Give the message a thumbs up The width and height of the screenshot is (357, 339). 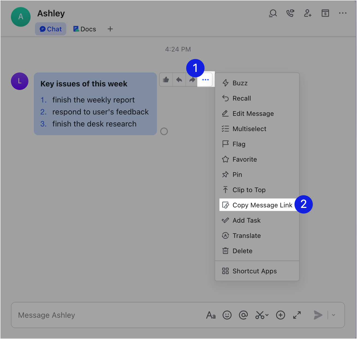point(166,79)
